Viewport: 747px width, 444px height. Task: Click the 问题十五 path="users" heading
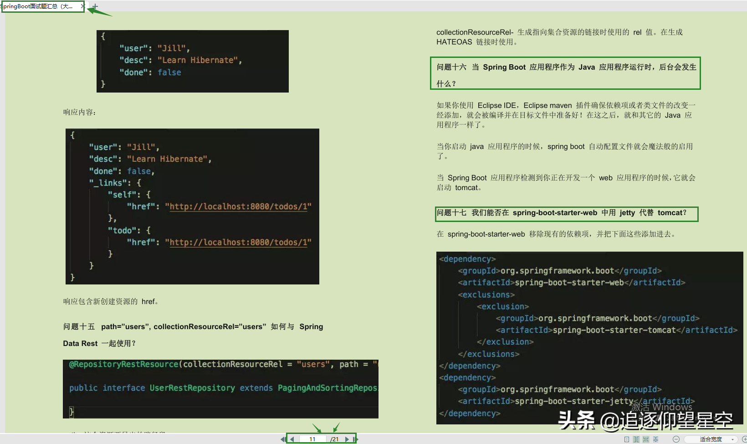point(193,335)
